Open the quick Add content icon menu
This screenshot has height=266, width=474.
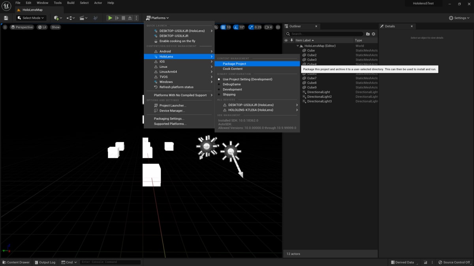pos(58,18)
